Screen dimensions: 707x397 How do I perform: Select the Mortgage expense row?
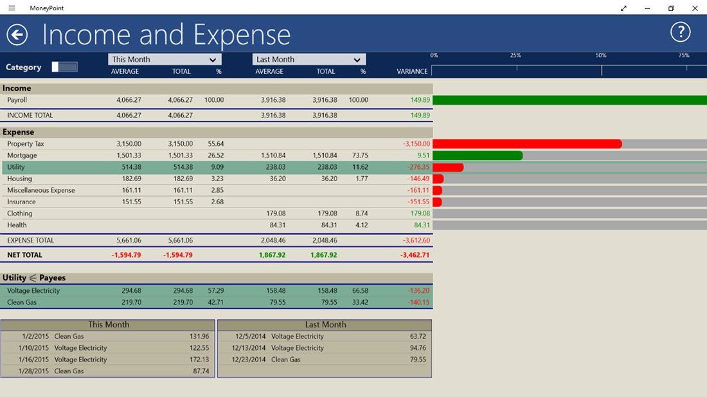pos(129,155)
